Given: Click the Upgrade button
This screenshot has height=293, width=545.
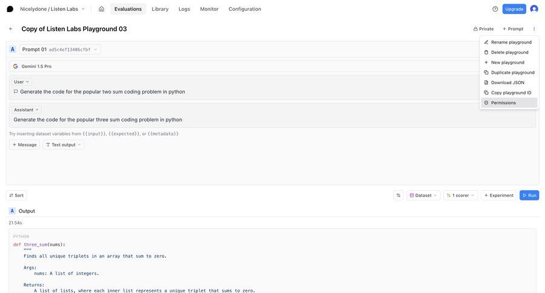Looking at the screenshot, I should pyautogui.click(x=514, y=9).
